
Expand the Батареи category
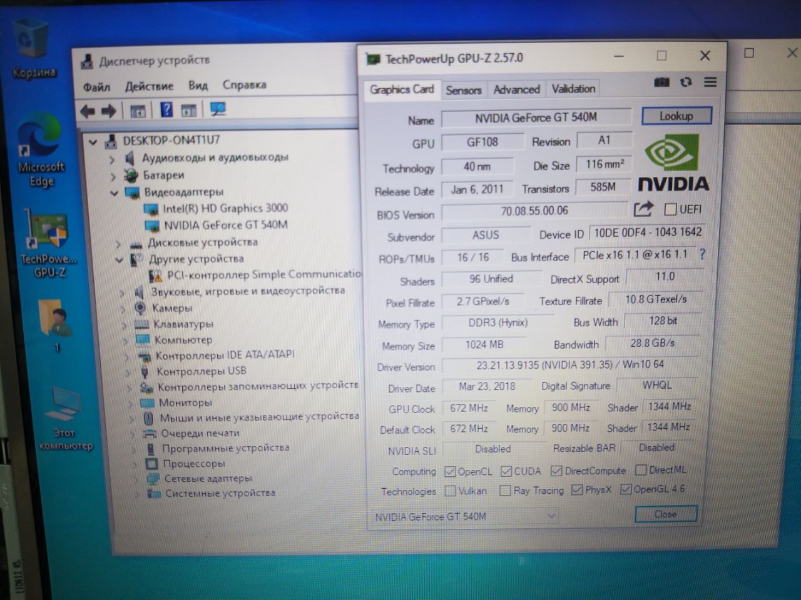113,177
